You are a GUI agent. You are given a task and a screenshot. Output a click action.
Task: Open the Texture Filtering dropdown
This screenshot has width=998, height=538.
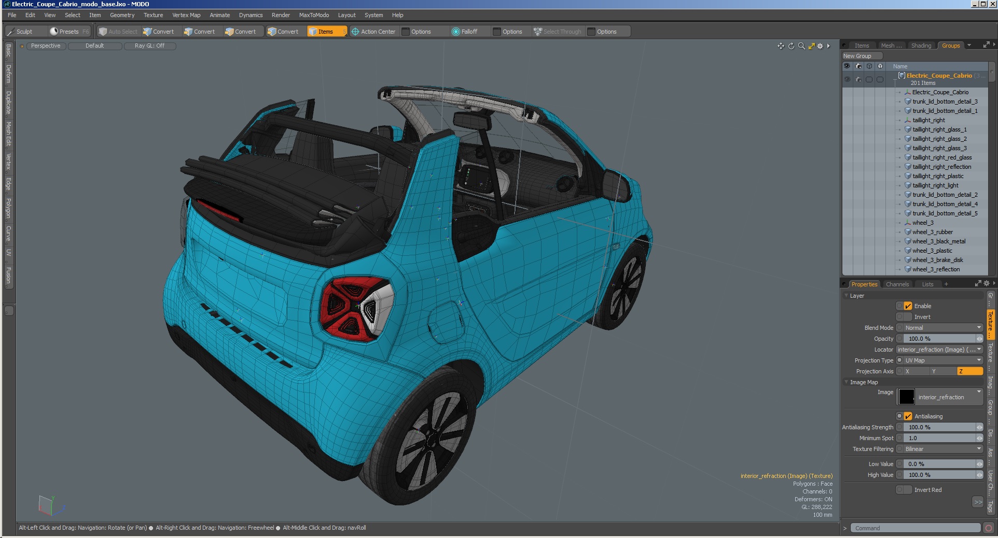point(943,449)
